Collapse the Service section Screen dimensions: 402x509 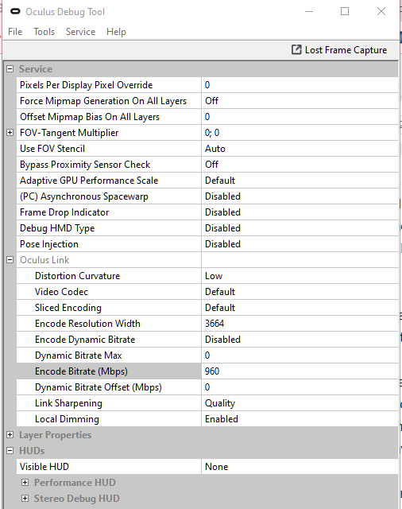coord(10,69)
